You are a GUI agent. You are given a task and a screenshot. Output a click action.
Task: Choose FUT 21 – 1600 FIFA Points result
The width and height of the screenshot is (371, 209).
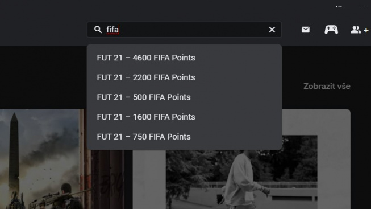coord(184,117)
